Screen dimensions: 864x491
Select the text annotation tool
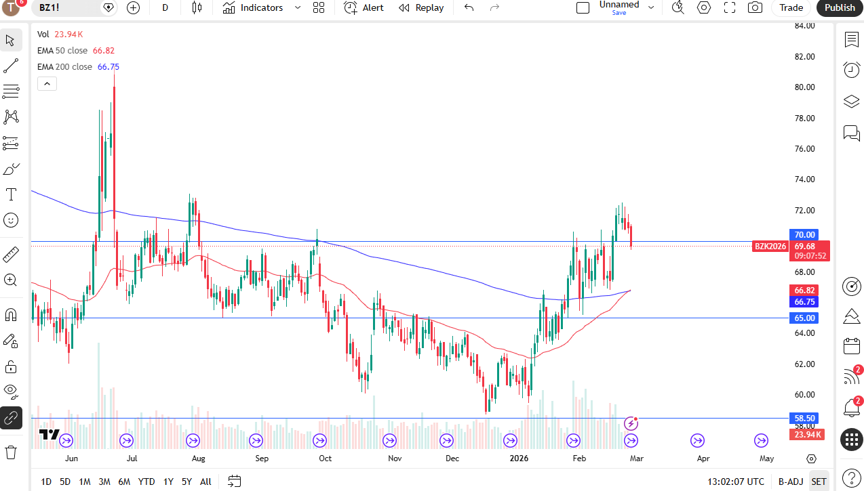click(x=11, y=194)
